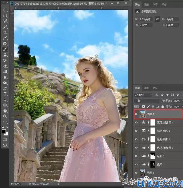Hide the 选取颜色 1 layer

point(136,131)
